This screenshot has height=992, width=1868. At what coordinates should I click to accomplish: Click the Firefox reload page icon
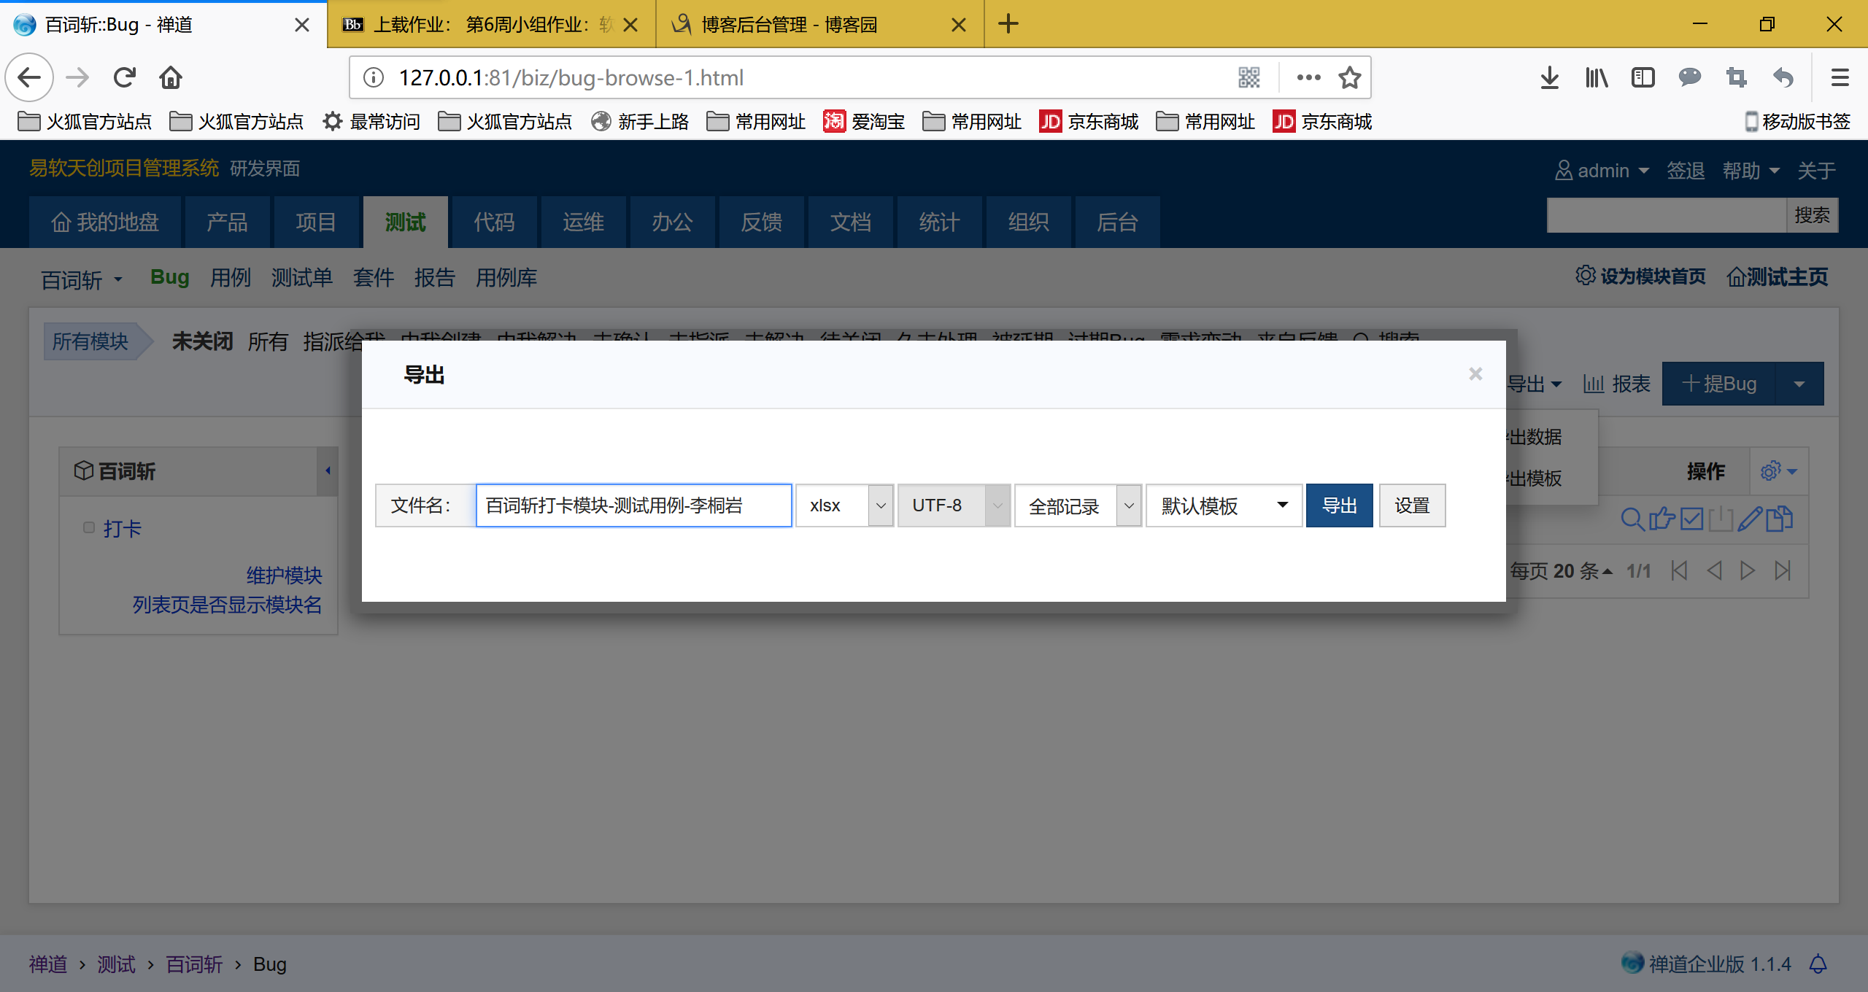point(125,77)
